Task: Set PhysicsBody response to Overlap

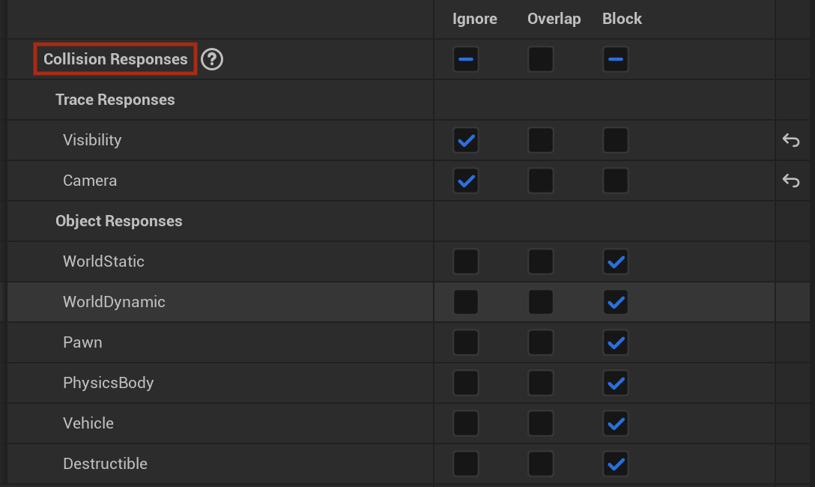Action: (541, 383)
